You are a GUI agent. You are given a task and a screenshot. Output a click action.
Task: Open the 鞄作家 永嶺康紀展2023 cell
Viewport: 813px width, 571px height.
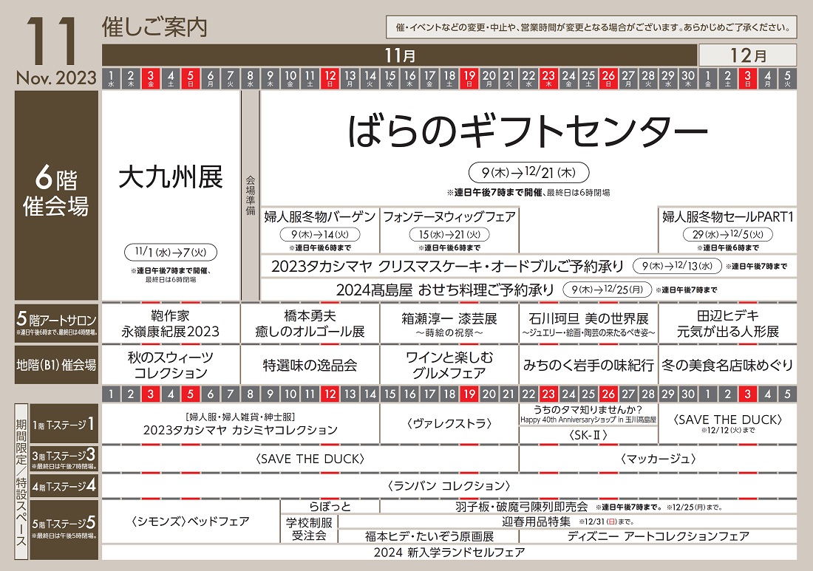point(171,324)
